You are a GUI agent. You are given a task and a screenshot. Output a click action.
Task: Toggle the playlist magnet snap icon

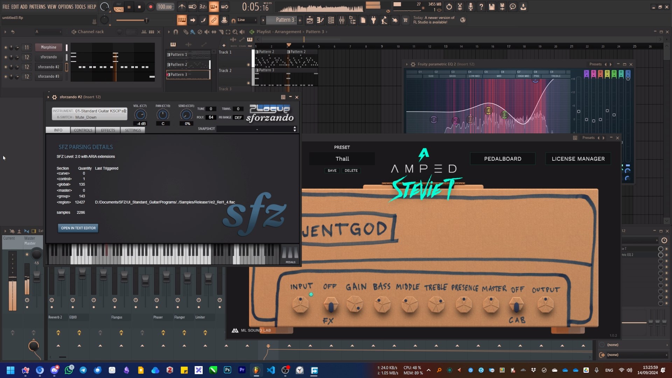pyautogui.click(x=176, y=32)
